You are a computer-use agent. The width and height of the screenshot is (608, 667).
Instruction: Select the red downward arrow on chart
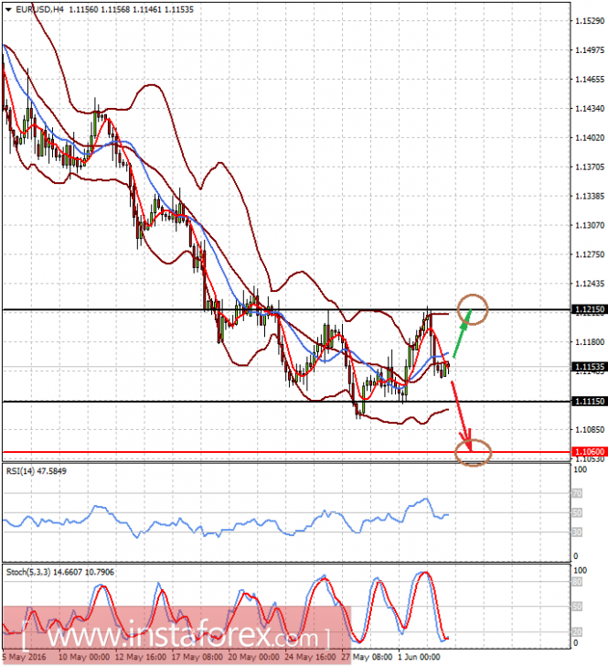tap(462, 415)
